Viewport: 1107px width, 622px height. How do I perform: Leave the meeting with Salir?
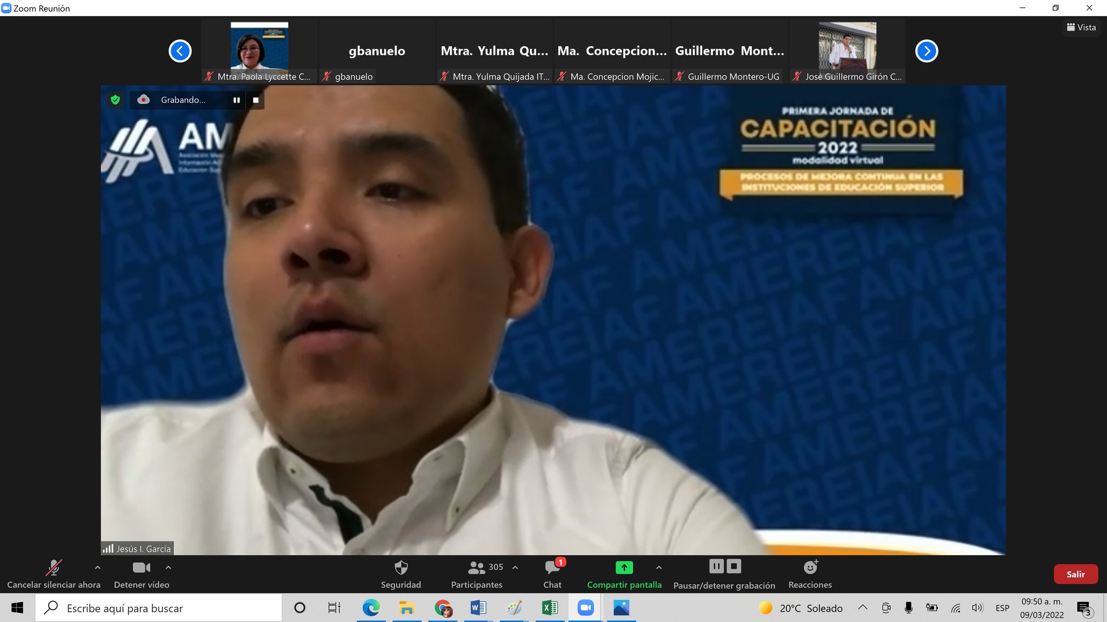pyautogui.click(x=1076, y=574)
